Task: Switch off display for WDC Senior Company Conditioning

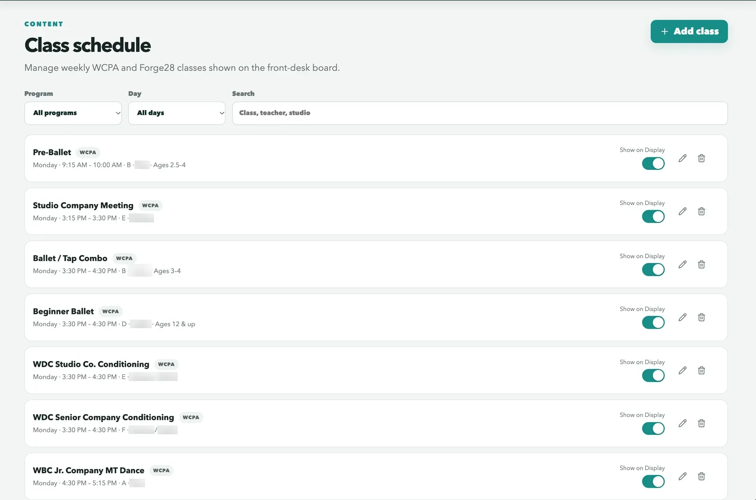Action: (653, 429)
